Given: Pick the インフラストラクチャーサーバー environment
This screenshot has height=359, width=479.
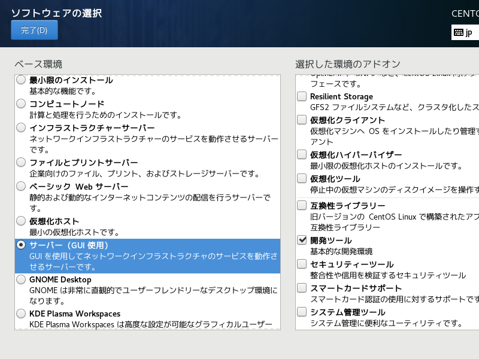Looking at the screenshot, I should coord(21,127).
